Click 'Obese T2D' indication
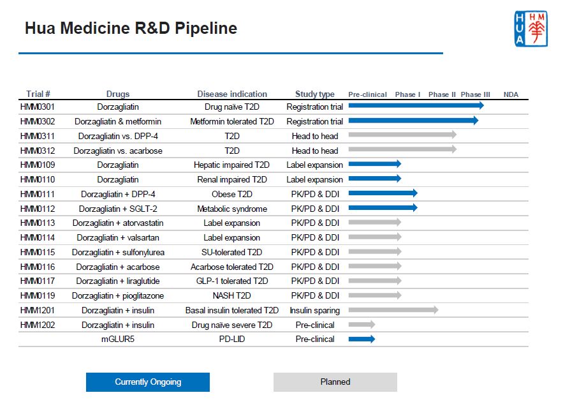The image size is (563, 402). click(x=232, y=195)
